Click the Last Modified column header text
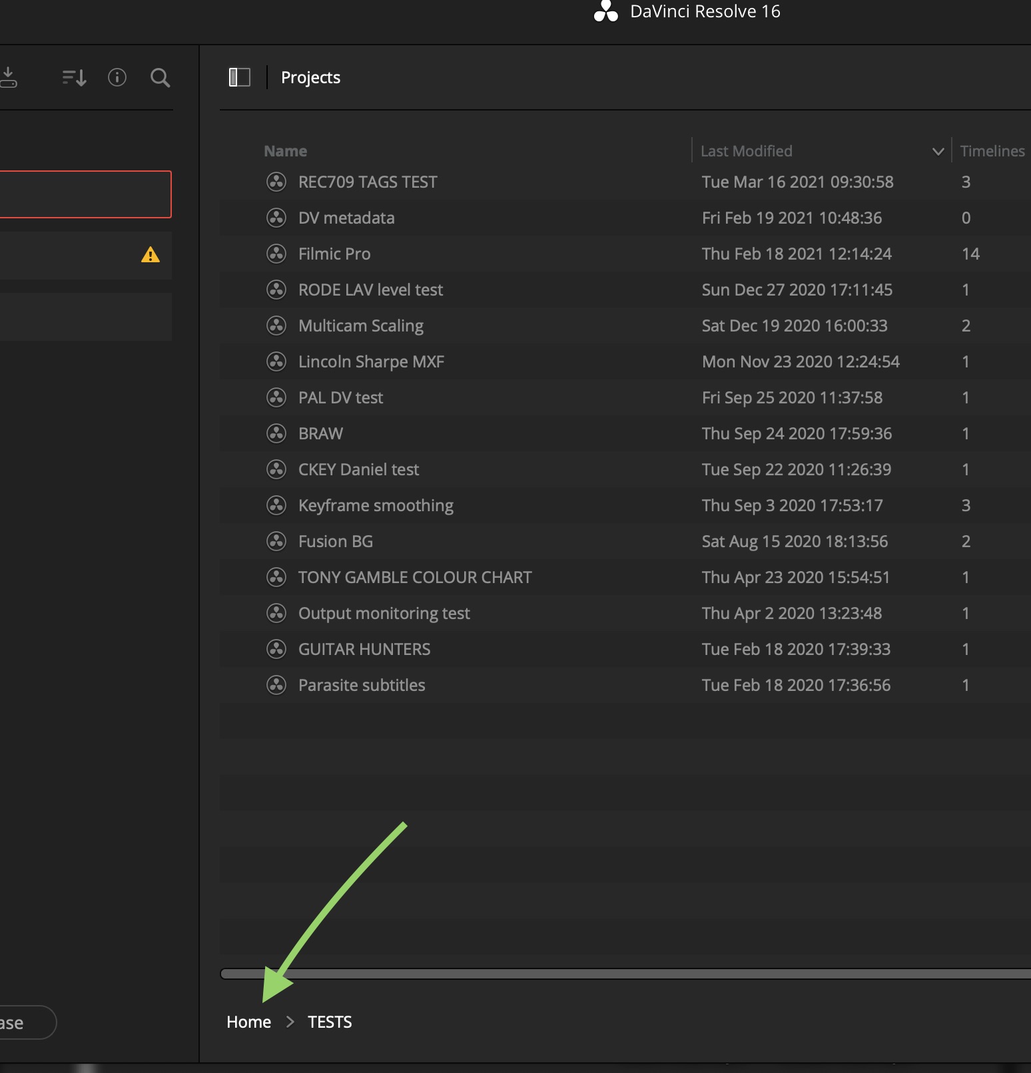 tap(746, 151)
